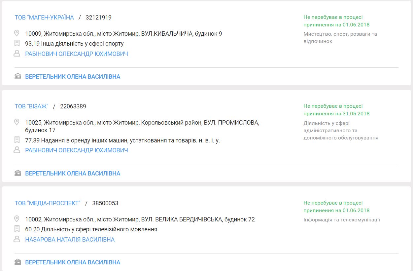Viewport: 413px width, 271px height.
Task: Click the building icon in ВІЗАЖ card
Action: pos(18,173)
